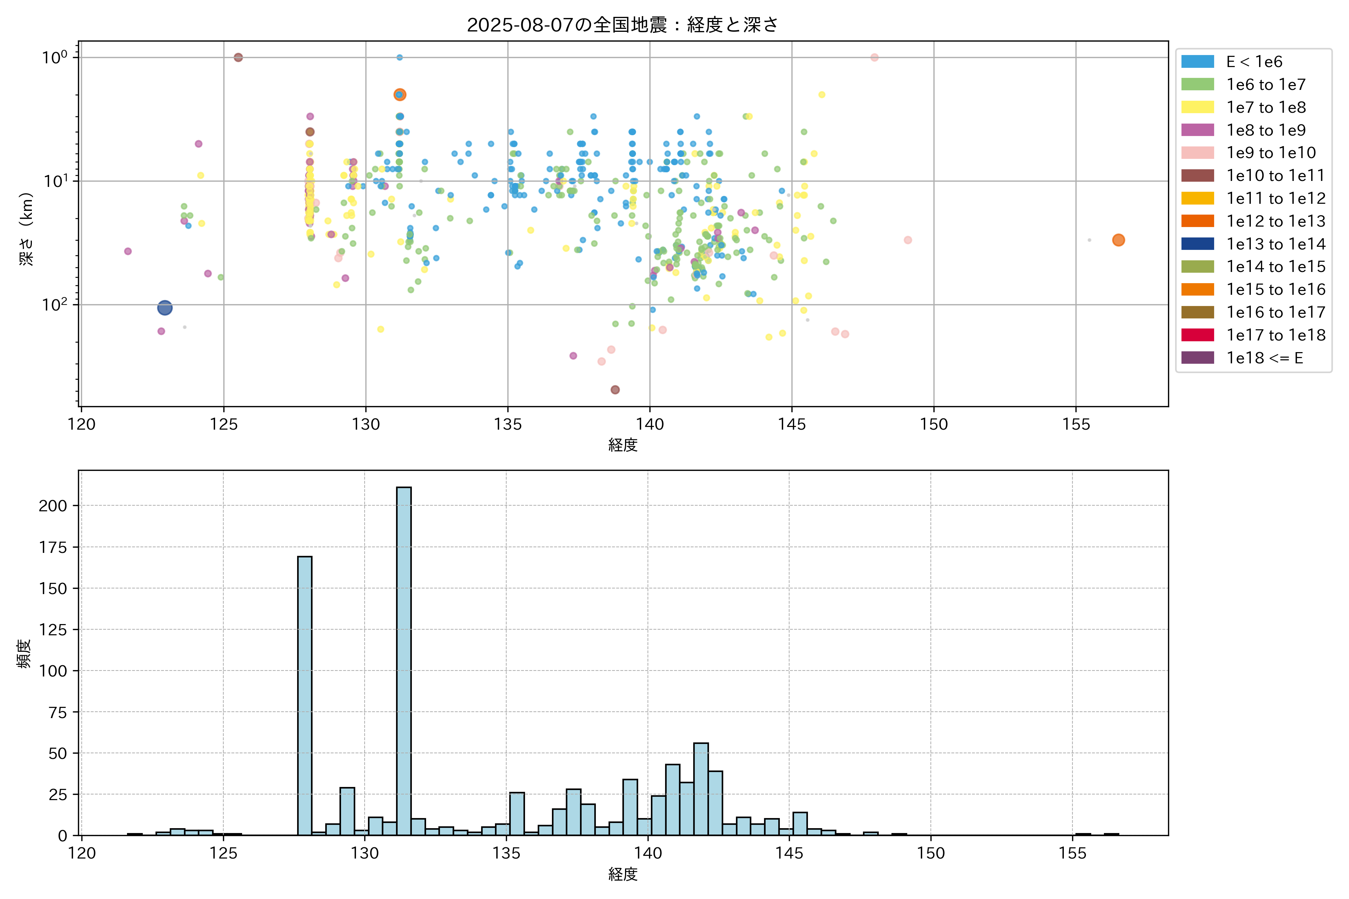Click the green 1e6 to 1e7 swatch

[x=1198, y=85]
